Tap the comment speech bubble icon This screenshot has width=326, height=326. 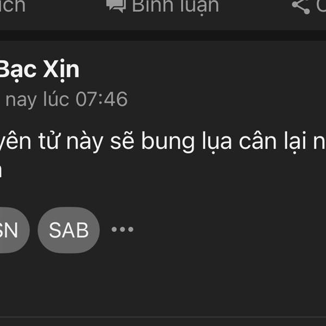coord(116,6)
